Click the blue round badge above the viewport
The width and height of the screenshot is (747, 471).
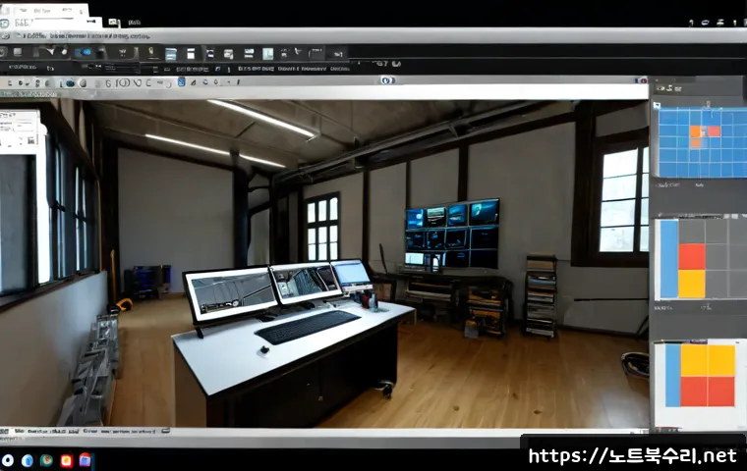point(388,80)
